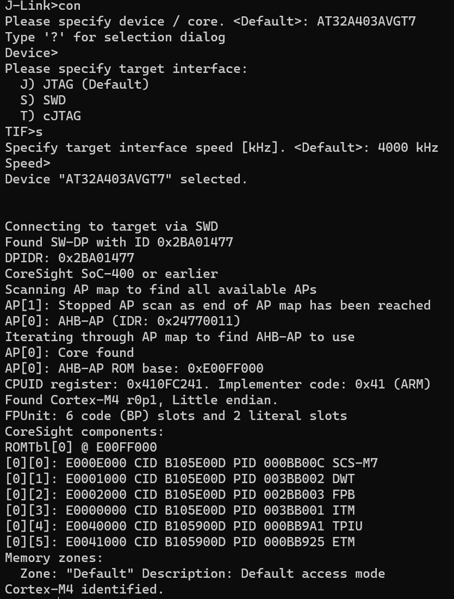Click the ETM component entry
454x599 pixels.
point(343,542)
